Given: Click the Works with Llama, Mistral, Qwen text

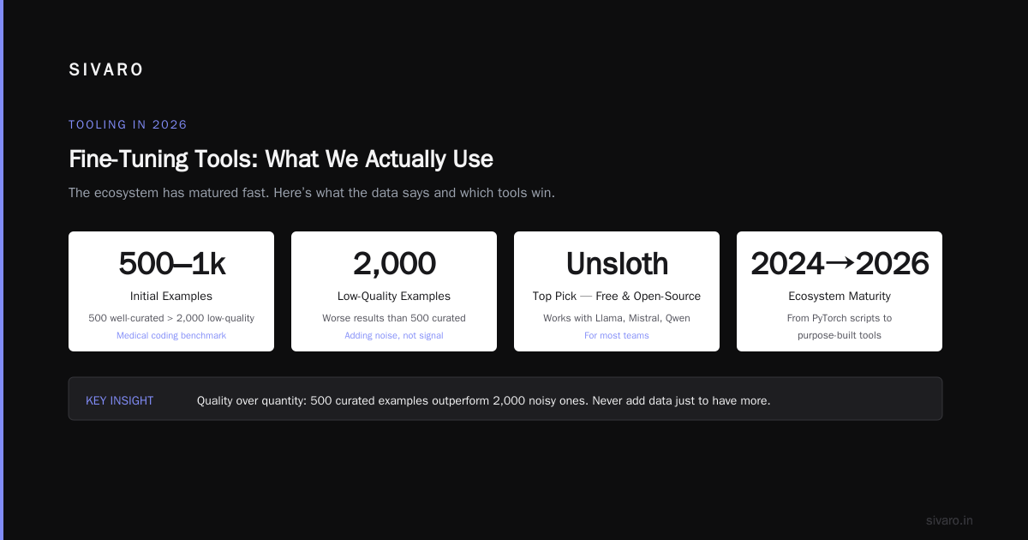Looking at the screenshot, I should coord(617,318).
